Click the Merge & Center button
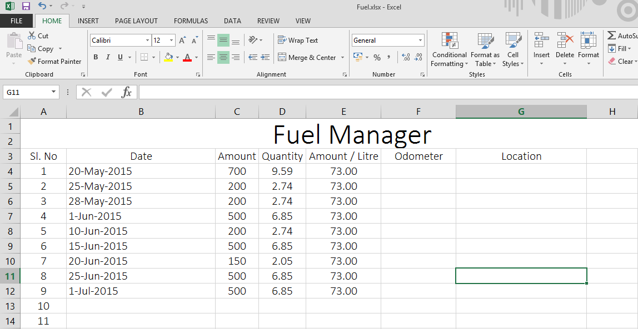Screen dimensions: 638x329 point(307,58)
